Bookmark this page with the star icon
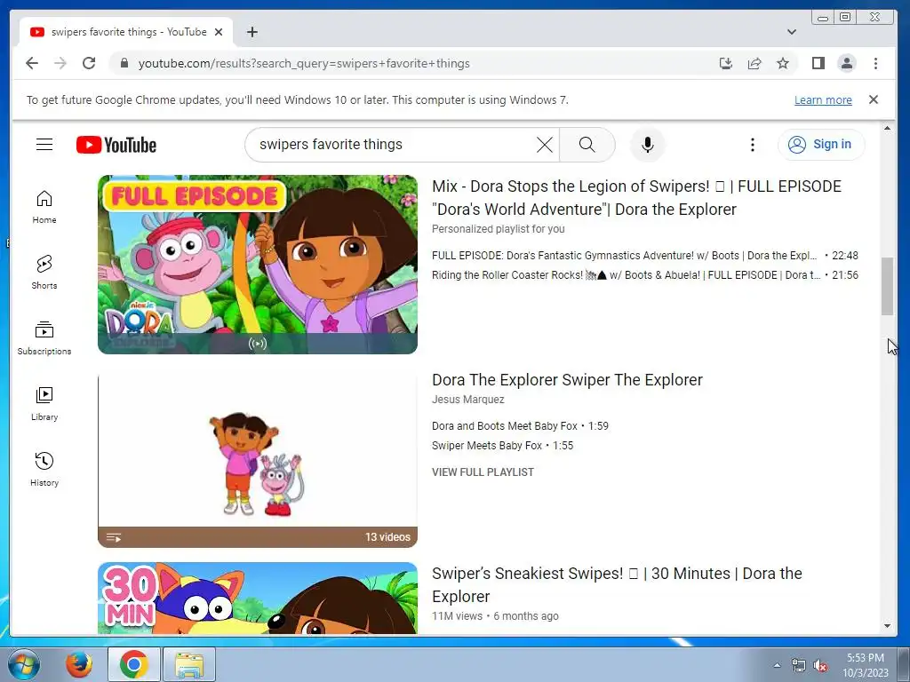 (x=783, y=63)
